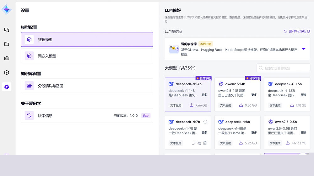Show 更多 for qwen2.5:14b description
This screenshot has width=314, height=176.
254,95
